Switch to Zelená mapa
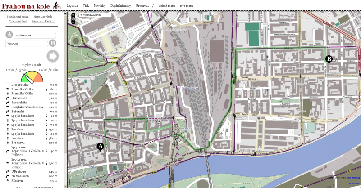The height and width of the screenshot is (188, 361). point(167,6)
